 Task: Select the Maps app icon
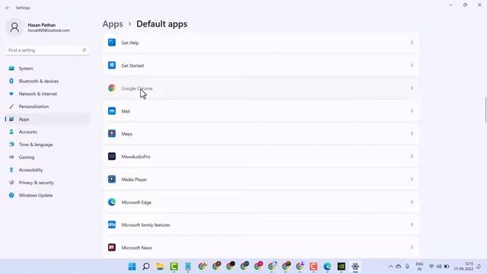[112, 134]
